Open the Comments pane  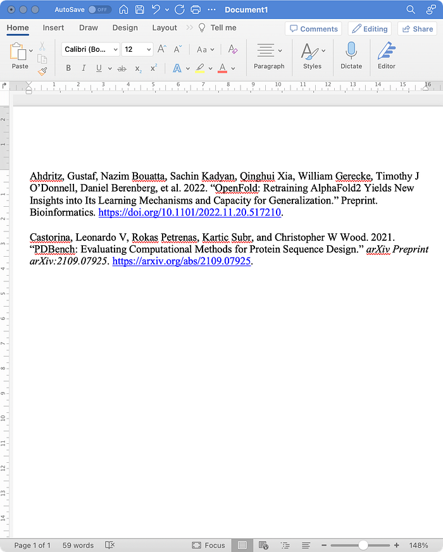313,29
